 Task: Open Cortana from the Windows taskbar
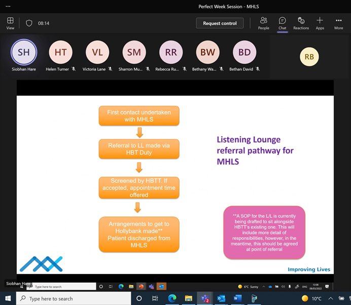[139, 298]
